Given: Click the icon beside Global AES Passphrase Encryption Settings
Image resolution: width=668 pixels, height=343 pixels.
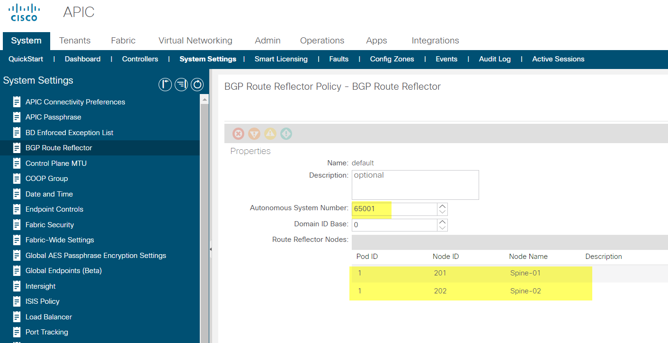Looking at the screenshot, I should click(17, 255).
